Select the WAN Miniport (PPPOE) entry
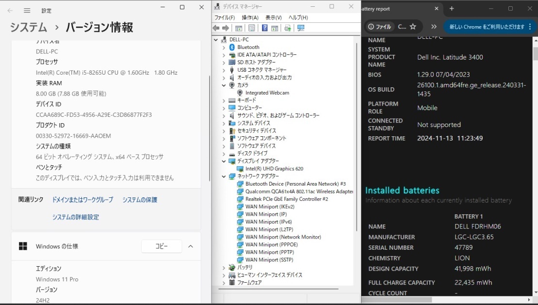Viewport: 538px width, 305px height. 272,244
